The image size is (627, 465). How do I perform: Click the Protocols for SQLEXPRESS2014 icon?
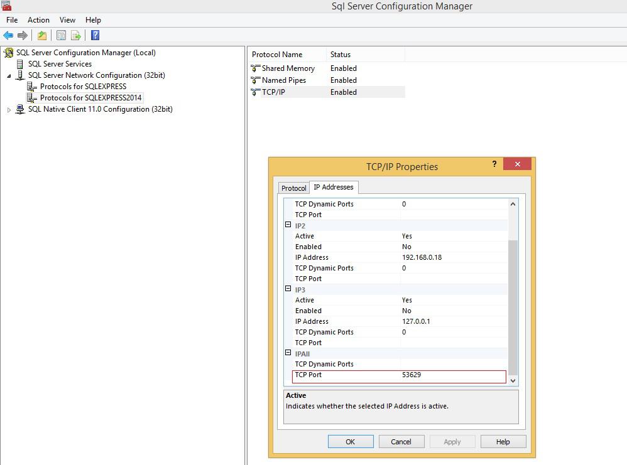31,97
